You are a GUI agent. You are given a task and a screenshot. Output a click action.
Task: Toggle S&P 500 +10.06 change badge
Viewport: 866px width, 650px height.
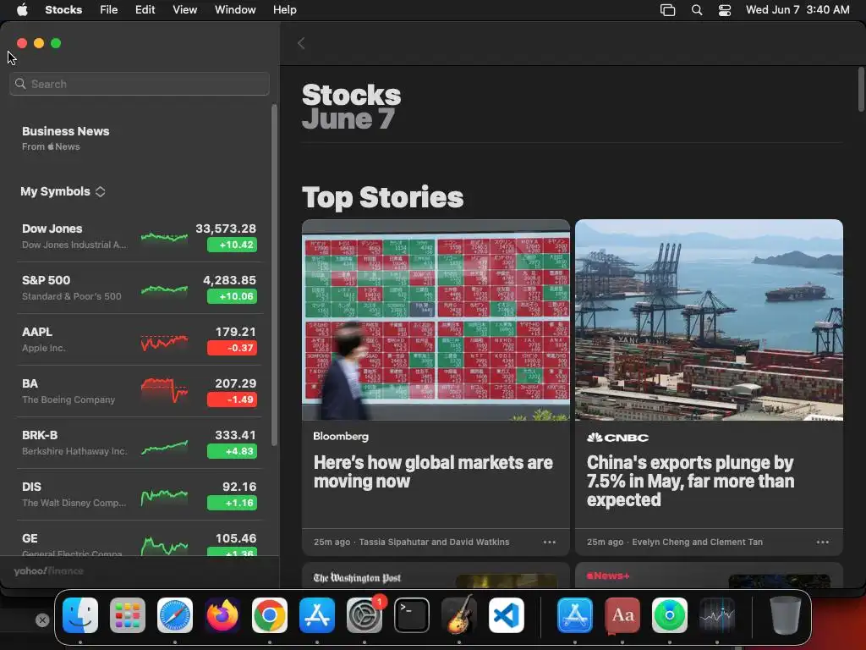pos(232,296)
